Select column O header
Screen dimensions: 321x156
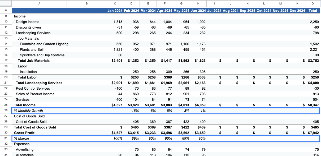coord(313,3)
